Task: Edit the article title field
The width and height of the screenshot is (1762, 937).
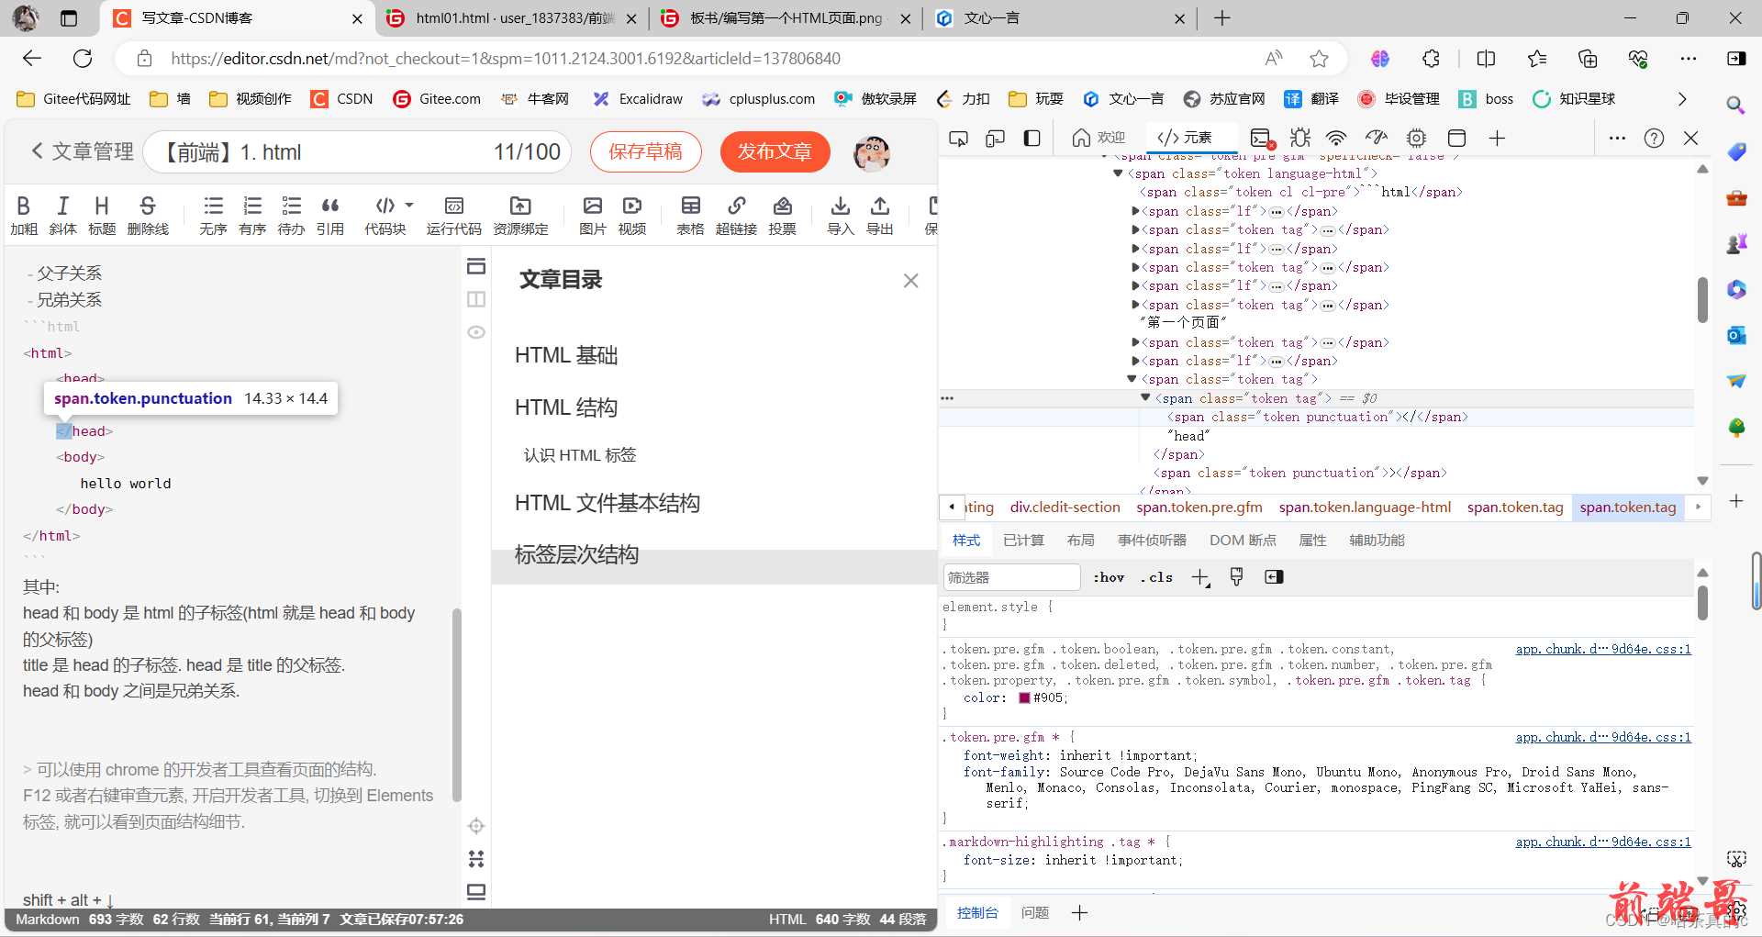Action: click(358, 152)
